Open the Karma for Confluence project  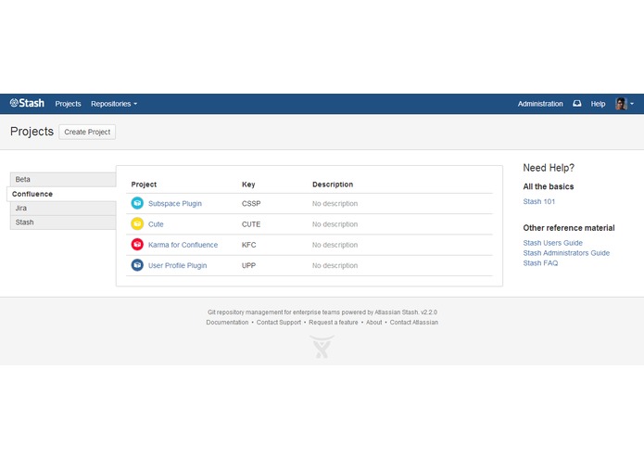pos(183,245)
